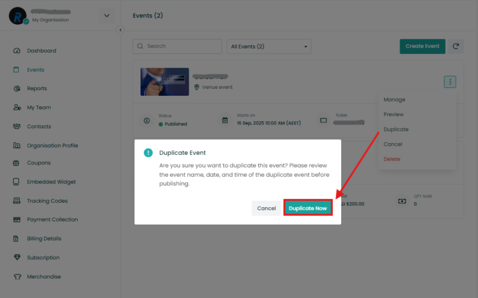478x298 pixels.
Task: Click the Venue event location pin icon
Action: (197, 87)
